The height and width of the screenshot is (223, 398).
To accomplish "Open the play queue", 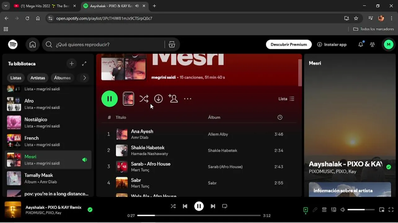I will (x=324, y=210).
